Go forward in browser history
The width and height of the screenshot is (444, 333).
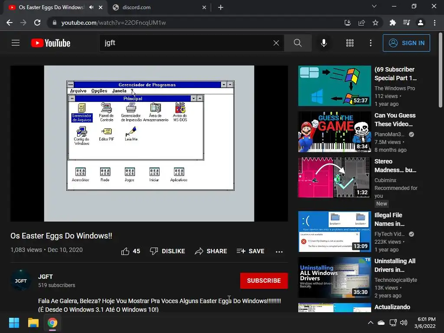click(x=23, y=23)
